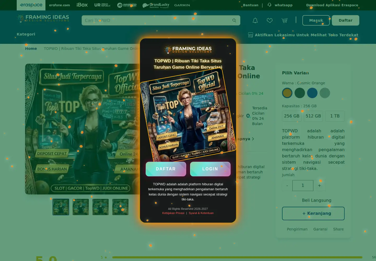Select the Cosmic Orange color swatch

[287, 93]
